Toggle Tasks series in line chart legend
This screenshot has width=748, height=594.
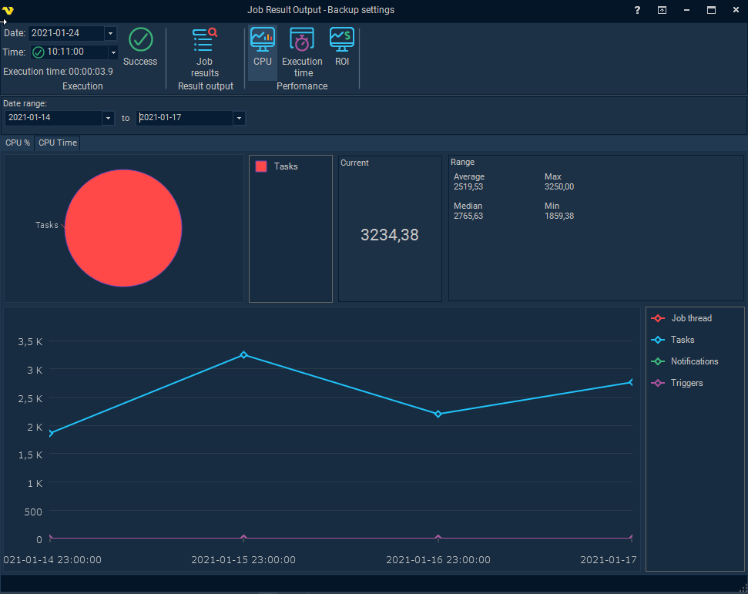click(x=683, y=340)
